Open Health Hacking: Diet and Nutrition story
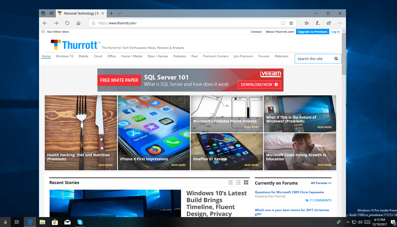Viewport: 397px width, 227px height. [x=81, y=133]
